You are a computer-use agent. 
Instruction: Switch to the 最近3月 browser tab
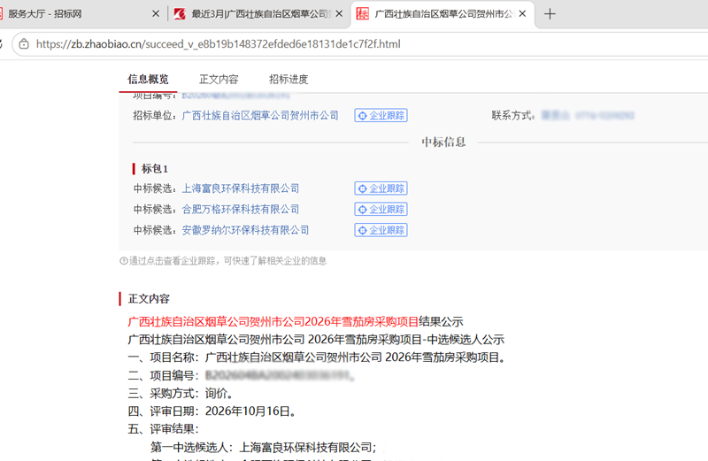(258, 14)
